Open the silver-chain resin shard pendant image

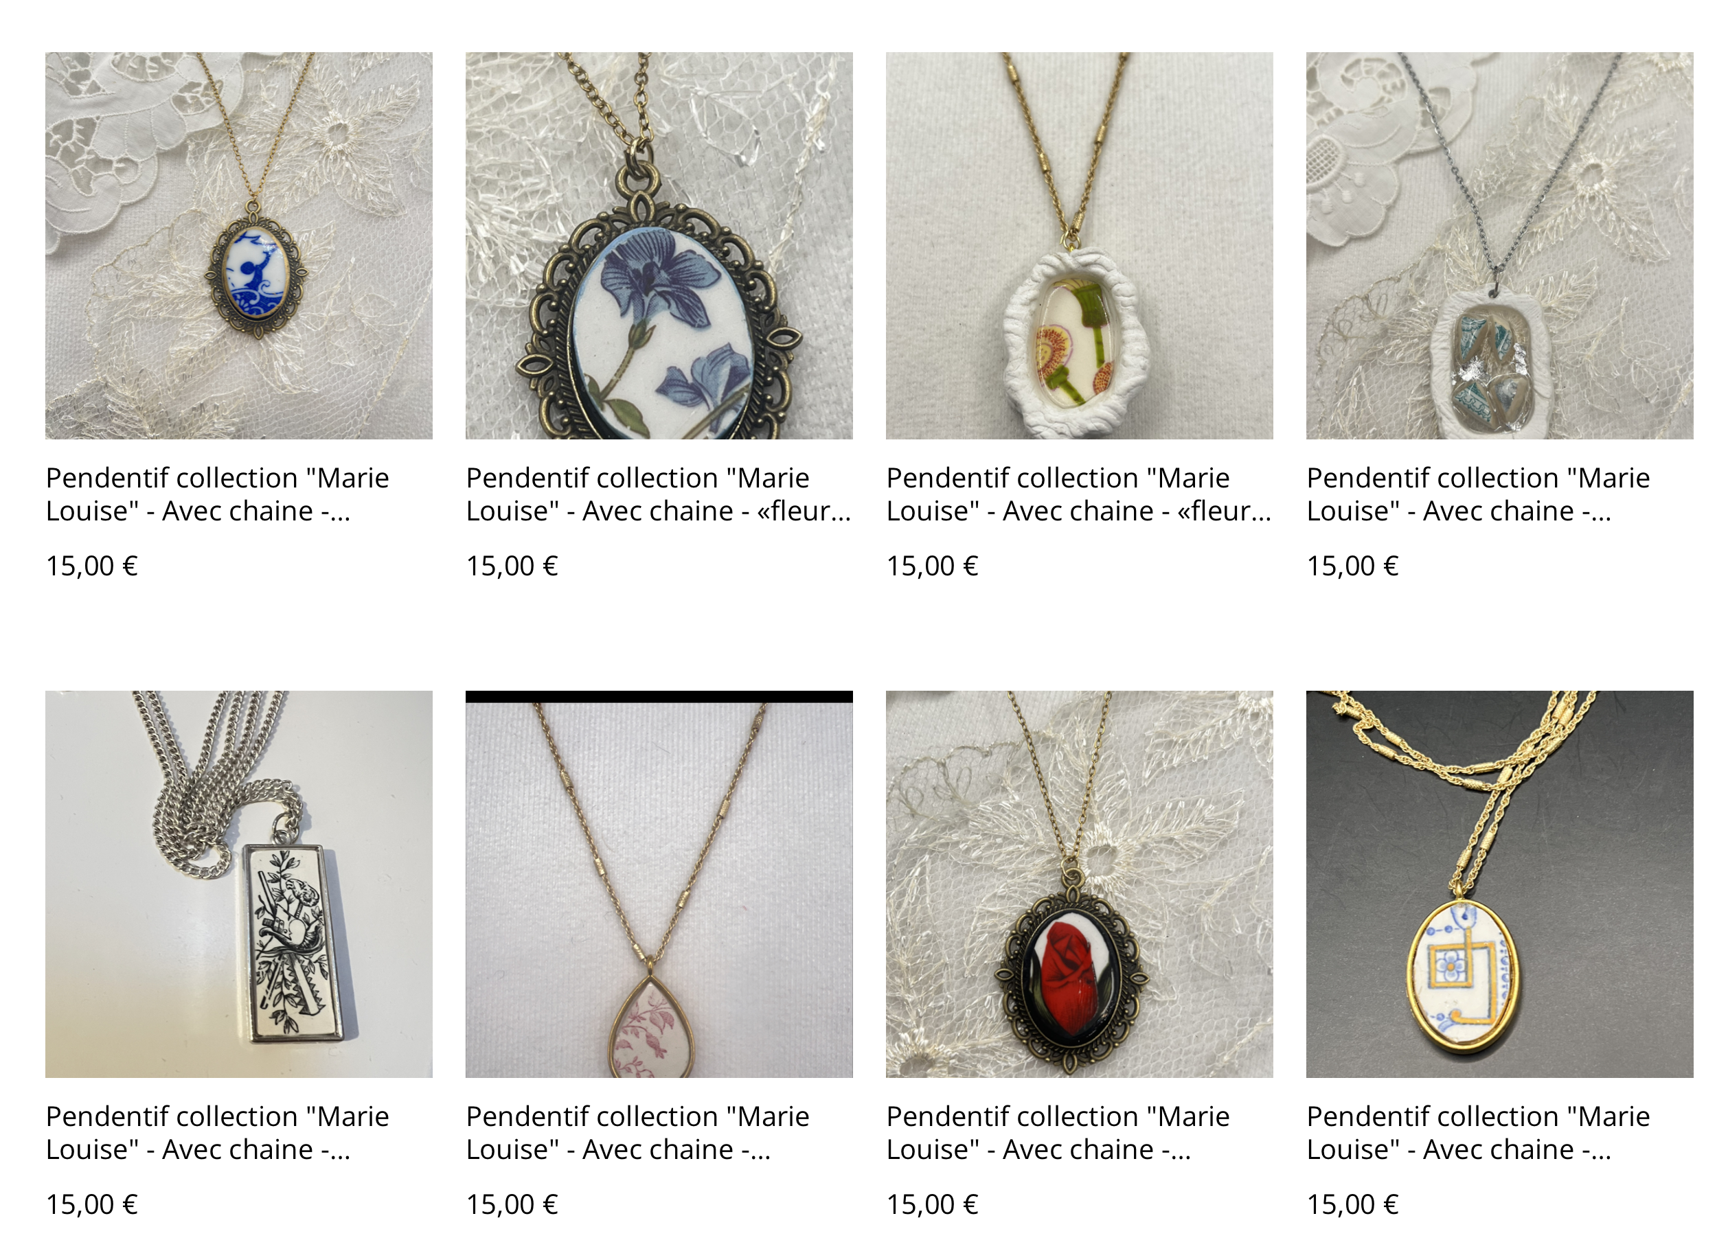pos(1499,245)
